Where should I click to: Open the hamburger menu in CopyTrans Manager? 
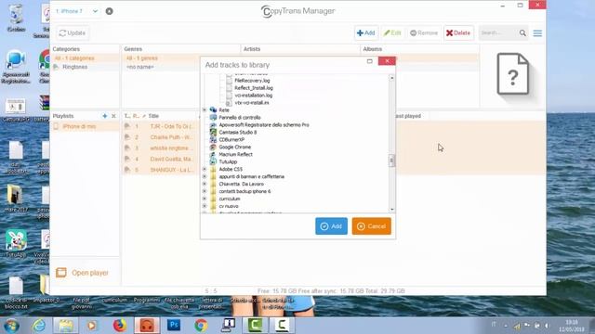coord(537,33)
